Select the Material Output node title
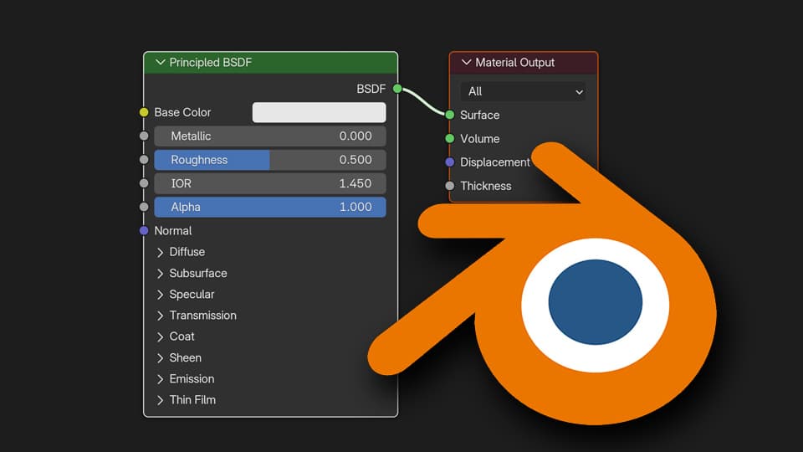Viewport: 803px width, 452px height. [514, 63]
